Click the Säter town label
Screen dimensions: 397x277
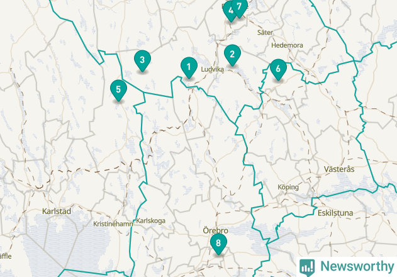[265, 33]
